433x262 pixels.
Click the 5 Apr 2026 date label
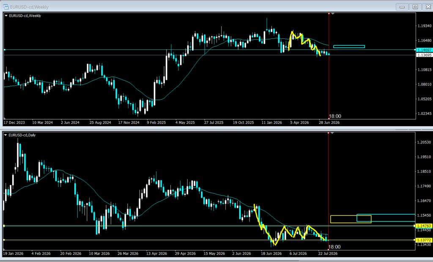(299, 123)
